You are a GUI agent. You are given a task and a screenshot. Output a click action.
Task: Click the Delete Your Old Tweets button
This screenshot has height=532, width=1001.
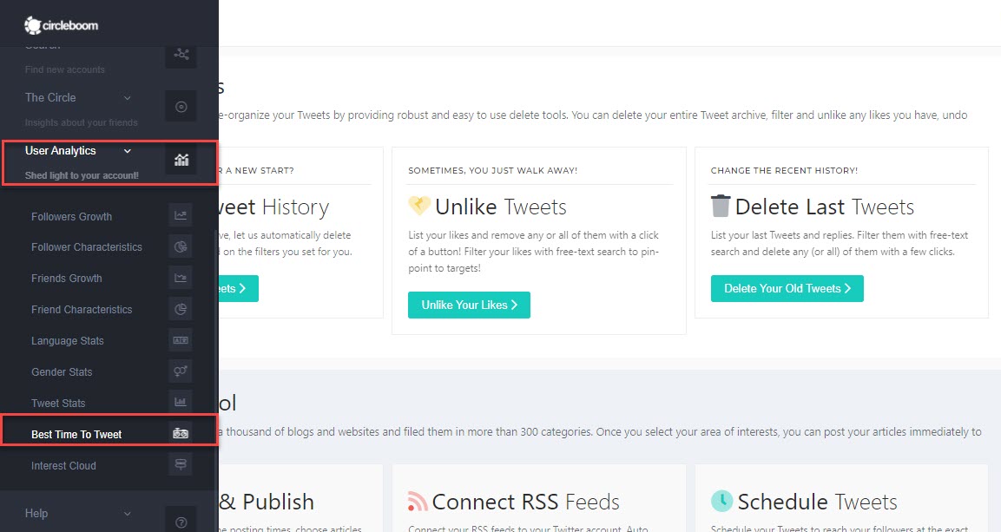click(787, 288)
